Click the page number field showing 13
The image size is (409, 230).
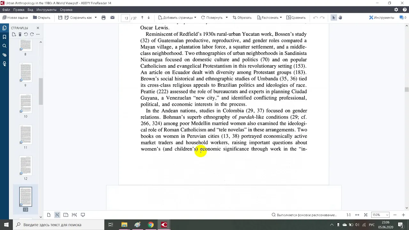(126, 18)
